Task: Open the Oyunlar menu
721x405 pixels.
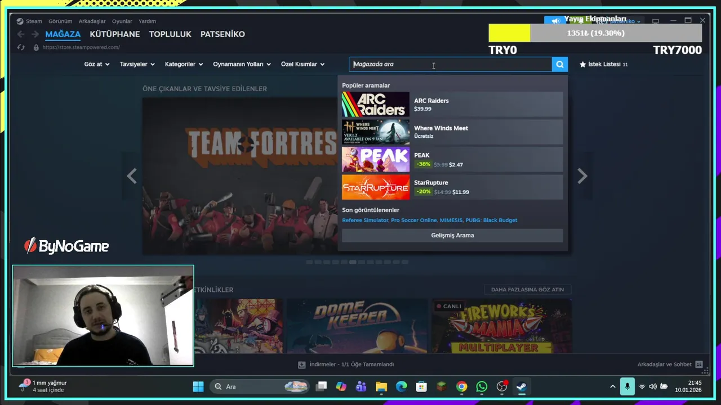Action: tap(122, 21)
